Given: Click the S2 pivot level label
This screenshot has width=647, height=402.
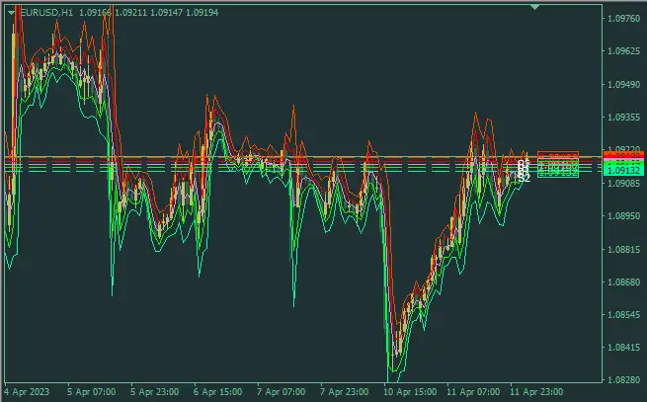Looking at the screenshot, I should click(525, 179).
